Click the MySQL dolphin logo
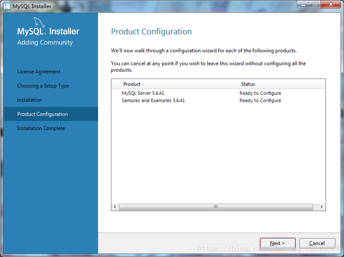 click(x=39, y=23)
